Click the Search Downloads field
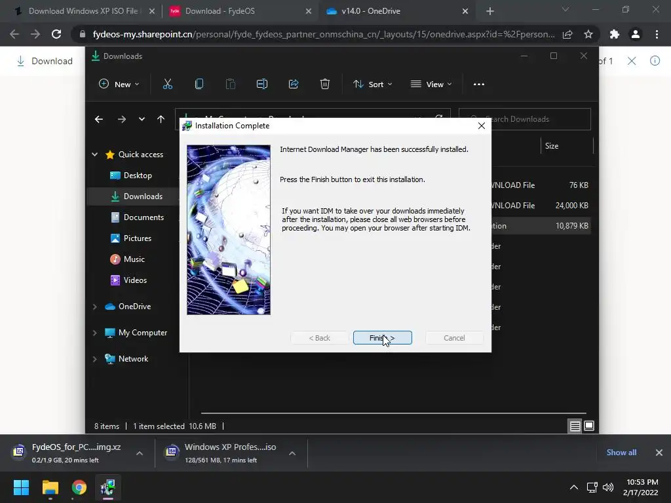 [x=525, y=119]
